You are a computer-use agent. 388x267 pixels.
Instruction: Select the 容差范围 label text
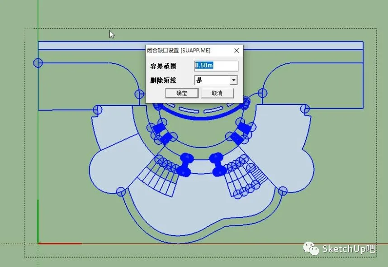(163, 66)
